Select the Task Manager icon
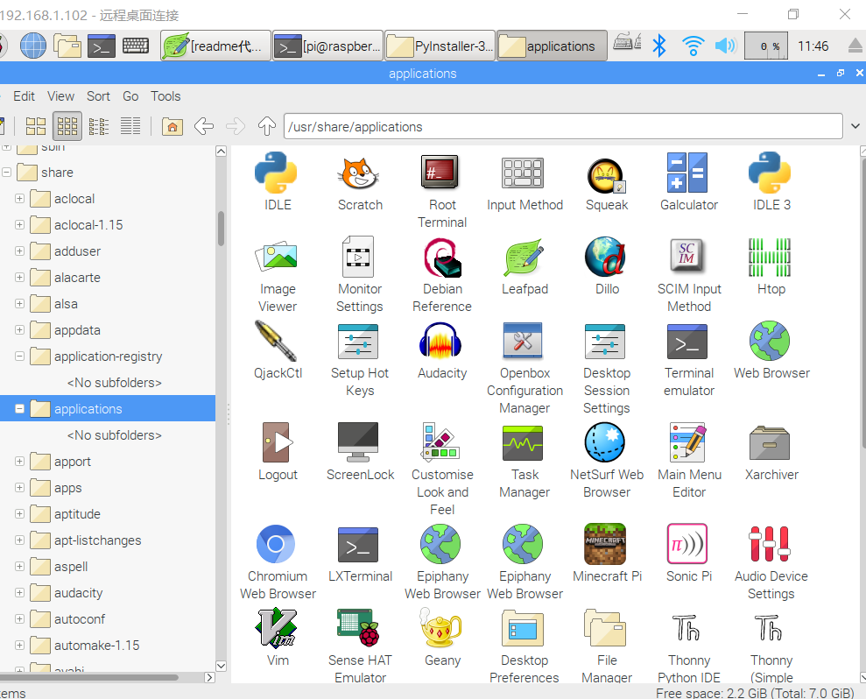This screenshot has width=866, height=699. [523, 442]
